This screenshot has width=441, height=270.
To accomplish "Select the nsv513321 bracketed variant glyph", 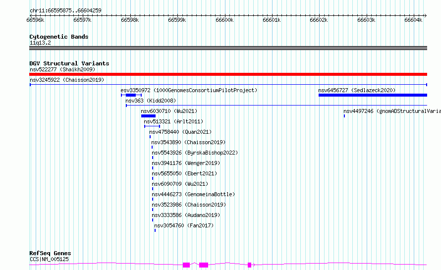I will pos(152,126).
